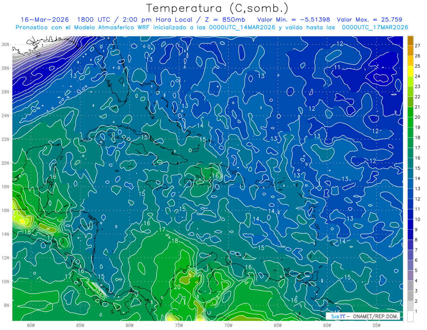Click the '60W' longitude axis label
The image size is (427, 330).
click(327, 326)
